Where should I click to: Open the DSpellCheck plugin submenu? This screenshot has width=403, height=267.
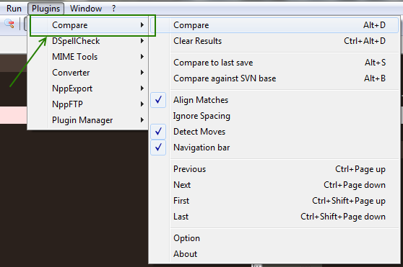click(x=89, y=41)
